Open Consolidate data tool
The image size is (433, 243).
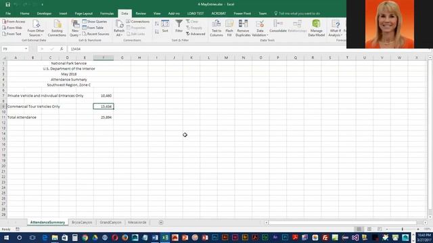pyautogui.click(x=278, y=26)
